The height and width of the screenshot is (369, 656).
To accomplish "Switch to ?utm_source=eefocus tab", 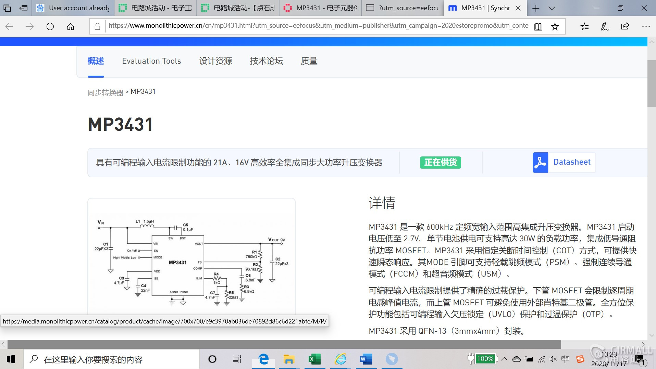I will pos(403,8).
